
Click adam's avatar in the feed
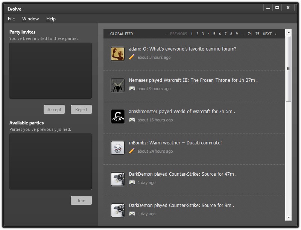tap(118, 54)
